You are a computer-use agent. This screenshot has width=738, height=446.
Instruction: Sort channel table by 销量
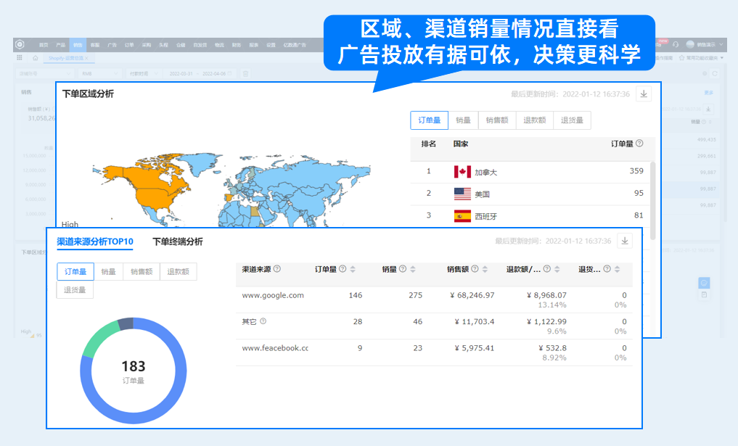coord(413,269)
